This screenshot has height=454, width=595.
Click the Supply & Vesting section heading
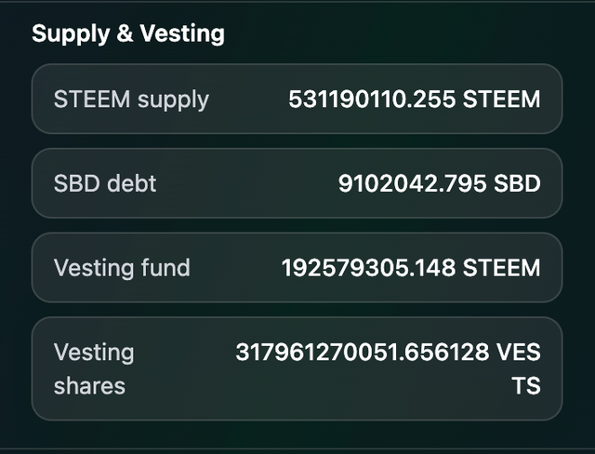[x=128, y=34]
